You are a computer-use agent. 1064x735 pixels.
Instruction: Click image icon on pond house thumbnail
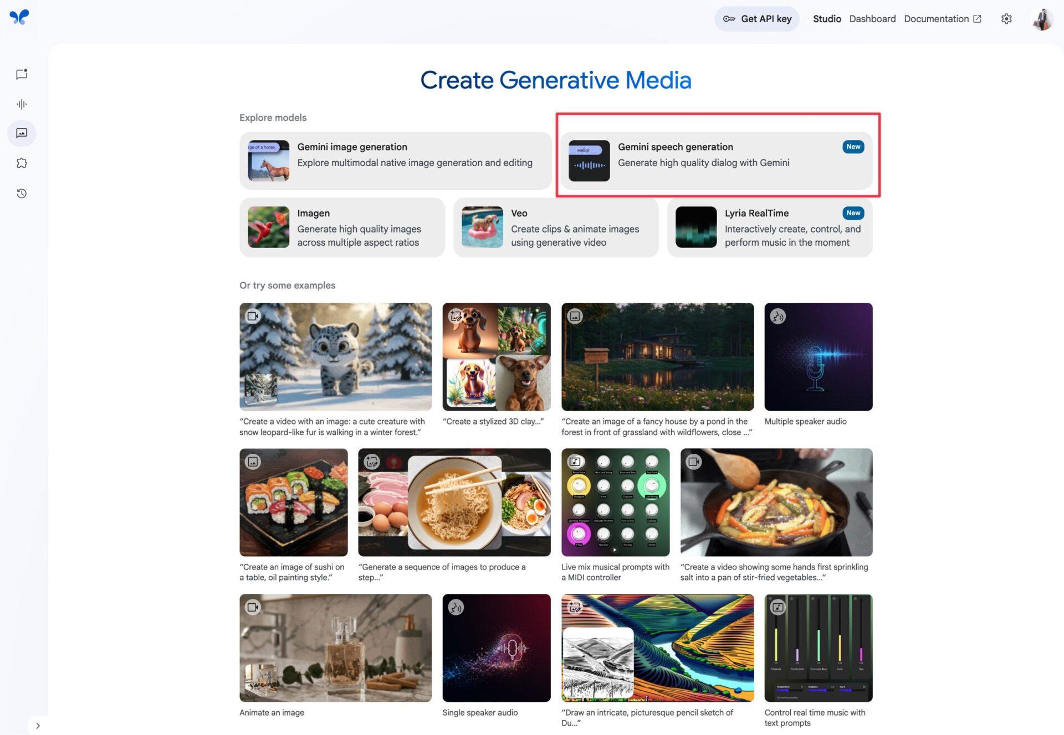575,316
